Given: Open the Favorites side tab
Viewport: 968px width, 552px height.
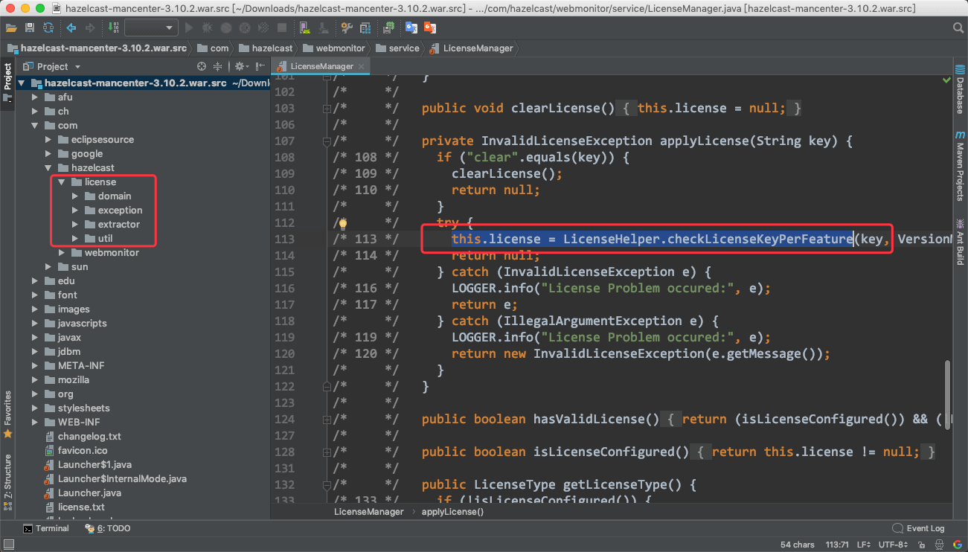Looking at the screenshot, I should 7,415.
